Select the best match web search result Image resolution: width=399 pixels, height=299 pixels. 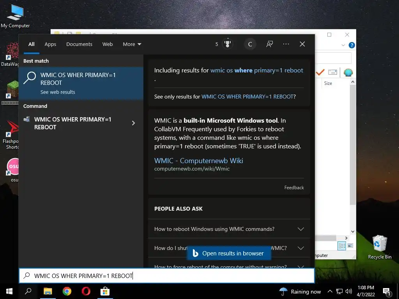(x=81, y=83)
